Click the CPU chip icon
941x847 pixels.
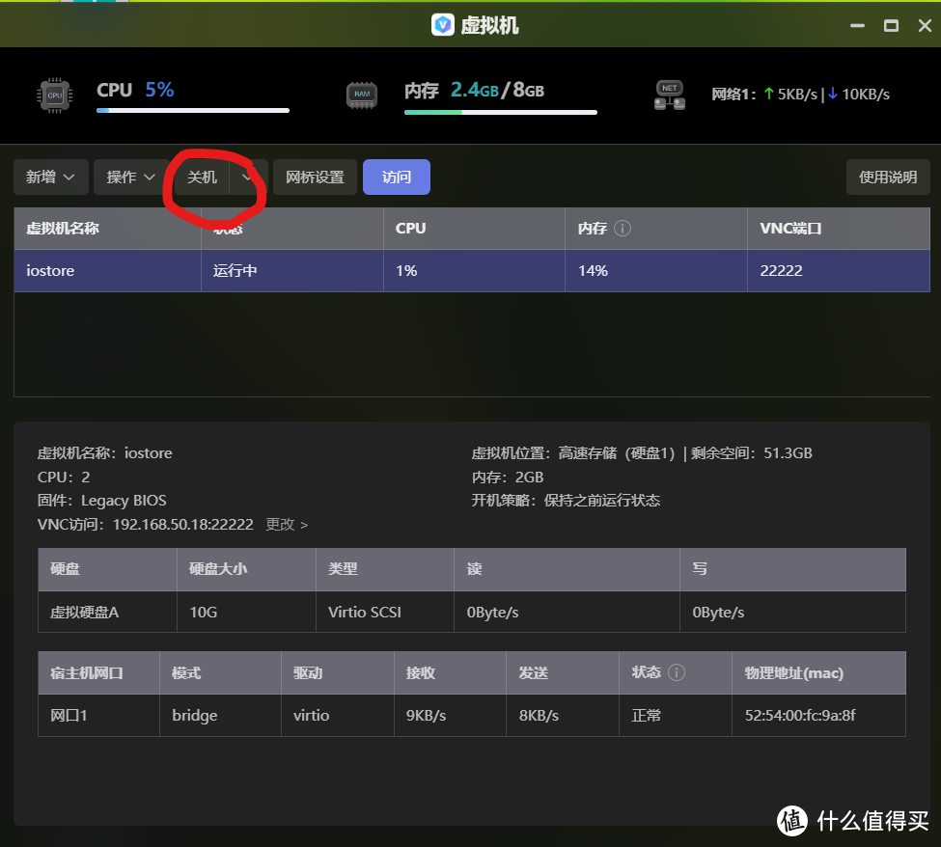tap(54, 96)
